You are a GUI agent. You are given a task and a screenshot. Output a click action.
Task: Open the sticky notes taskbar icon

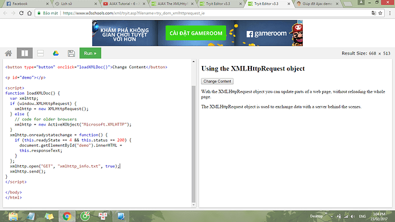coord(49,216)
